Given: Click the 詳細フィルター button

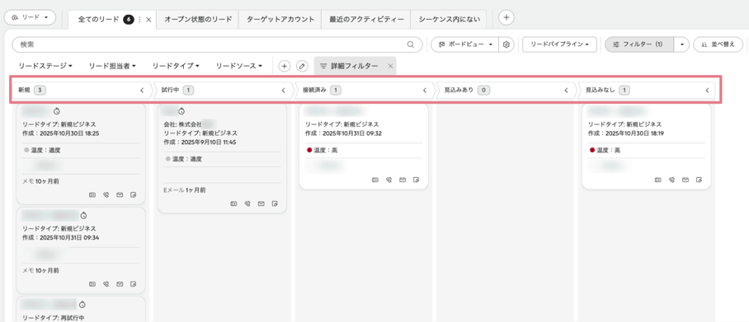Looking at the screenshot, I should pyautogui.click(x=349, y=67).
